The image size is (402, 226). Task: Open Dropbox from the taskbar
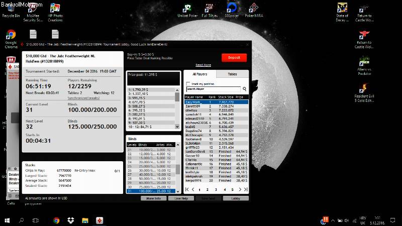click(x=71, y=220)
